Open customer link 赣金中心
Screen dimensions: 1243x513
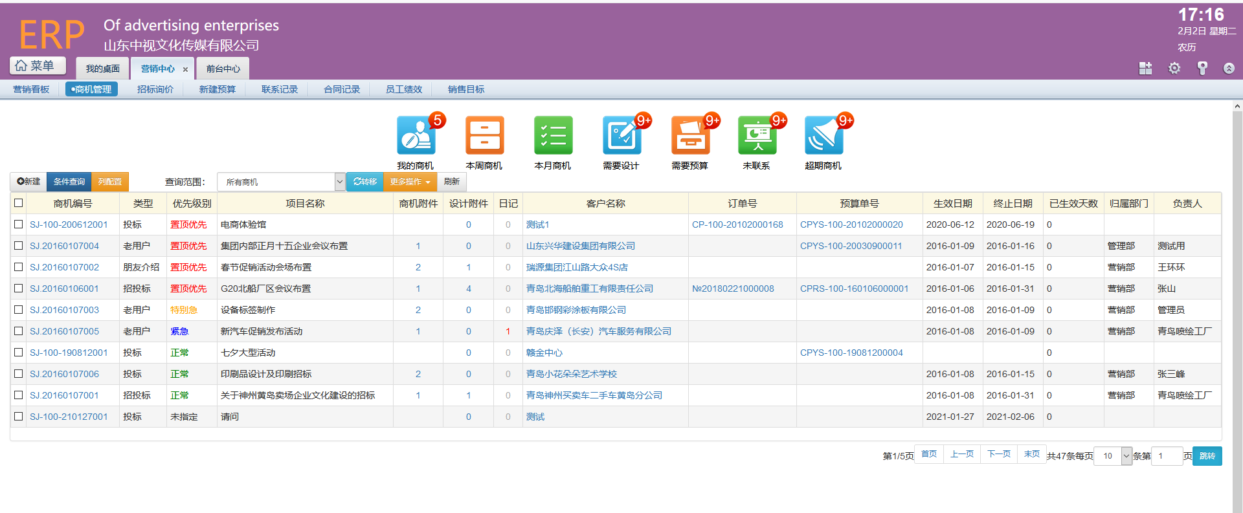tap(544, 353)
